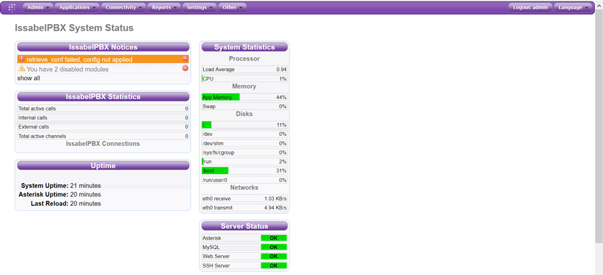603x275 pixels.
Task: Click the eth0 transmit row
Action: coord(245,208)
